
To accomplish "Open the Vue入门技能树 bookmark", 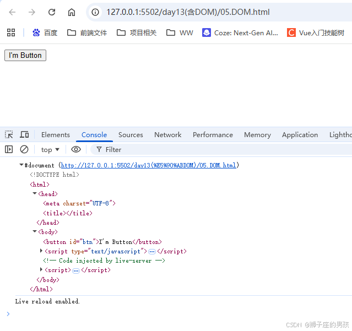I will tap(316, 32).
